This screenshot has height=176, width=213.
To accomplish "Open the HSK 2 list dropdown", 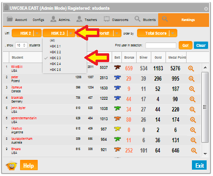I will pos(27,33).
